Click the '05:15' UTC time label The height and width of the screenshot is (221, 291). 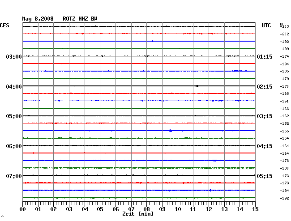265,176
